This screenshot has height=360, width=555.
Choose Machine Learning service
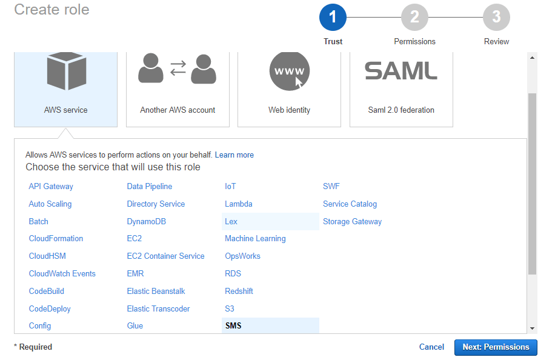coord(255,239)
